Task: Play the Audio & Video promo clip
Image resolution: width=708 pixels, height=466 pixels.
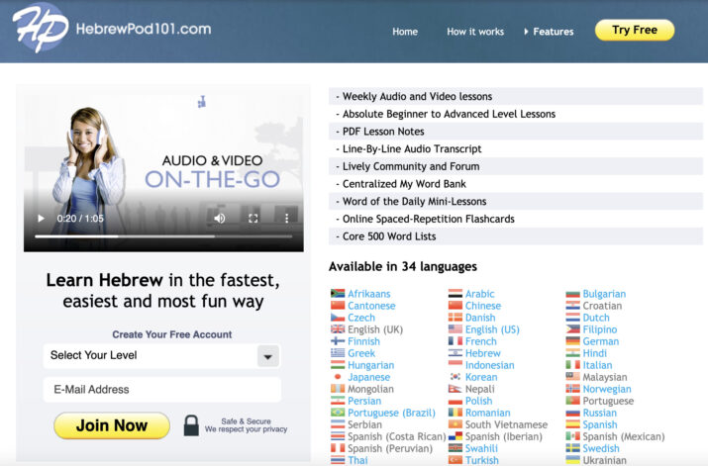Action: tap(41, 219)
